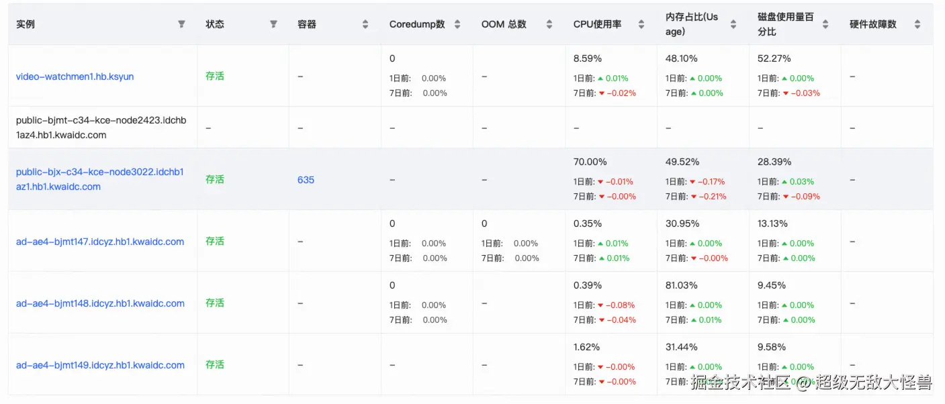Go to ad-ae4-bjmt149.idcyz.hb1.kwaidc.com instance
Screen dimensions: 945x404
[x=100, y=365]
